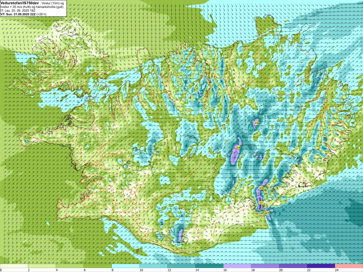The image size is (363, 272).
Task: Click the legend tick value 6
Action: coord(85,270)
